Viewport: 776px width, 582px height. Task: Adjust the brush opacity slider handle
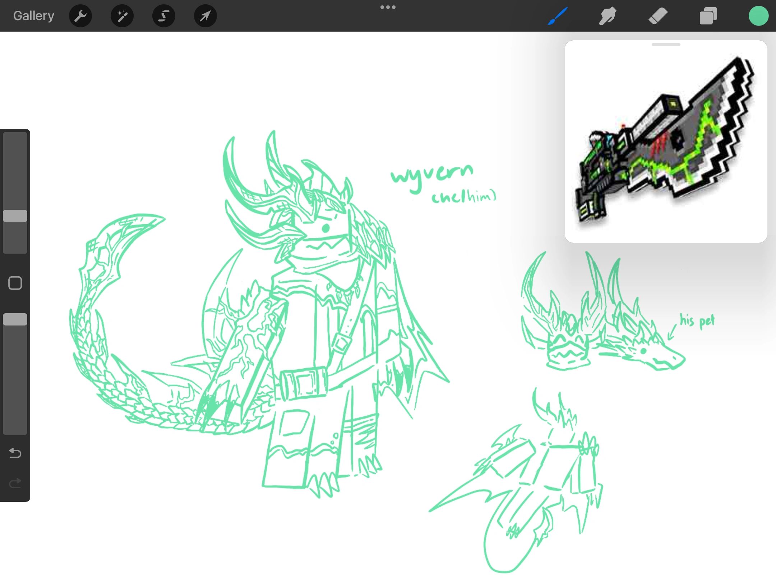[x=15, y=319]
